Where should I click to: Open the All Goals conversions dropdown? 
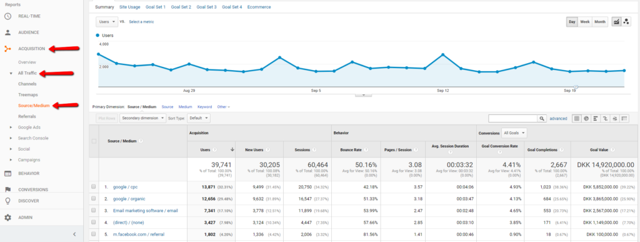pyautogui.click(x=515, y=133)
